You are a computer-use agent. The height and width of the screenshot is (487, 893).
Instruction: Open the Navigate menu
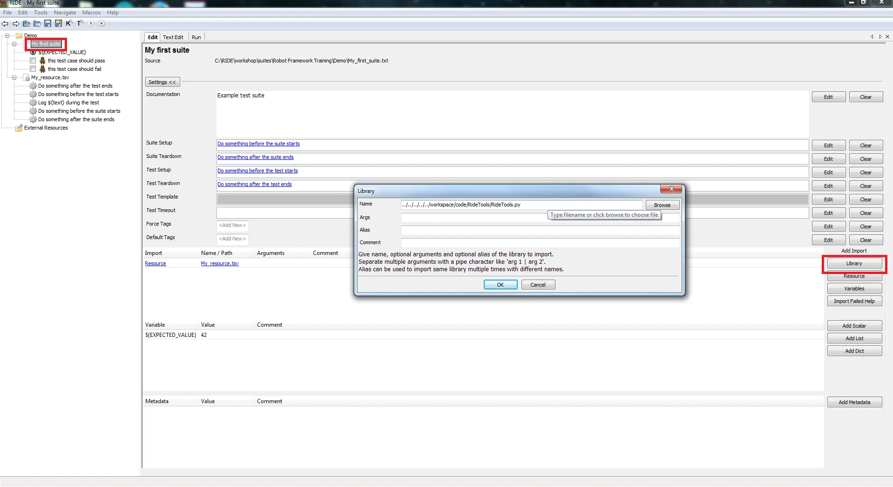point(65,13)
